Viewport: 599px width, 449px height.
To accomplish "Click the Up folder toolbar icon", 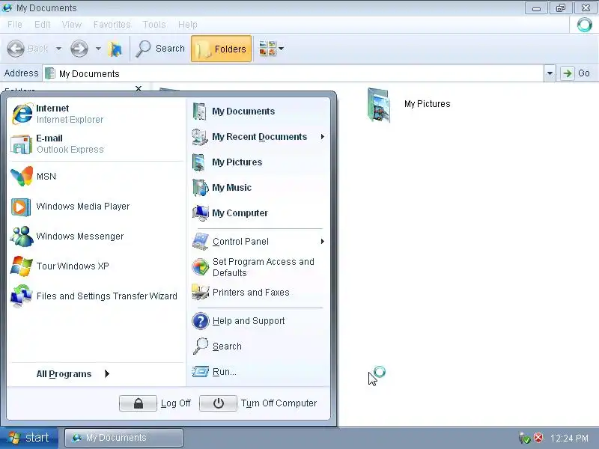I will (x=115, y=49).
